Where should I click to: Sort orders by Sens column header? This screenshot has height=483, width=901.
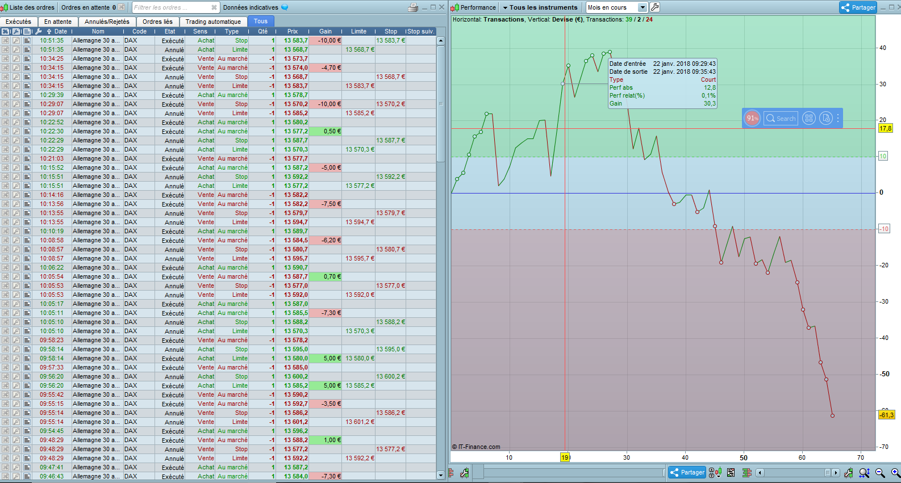click(200, 31)
